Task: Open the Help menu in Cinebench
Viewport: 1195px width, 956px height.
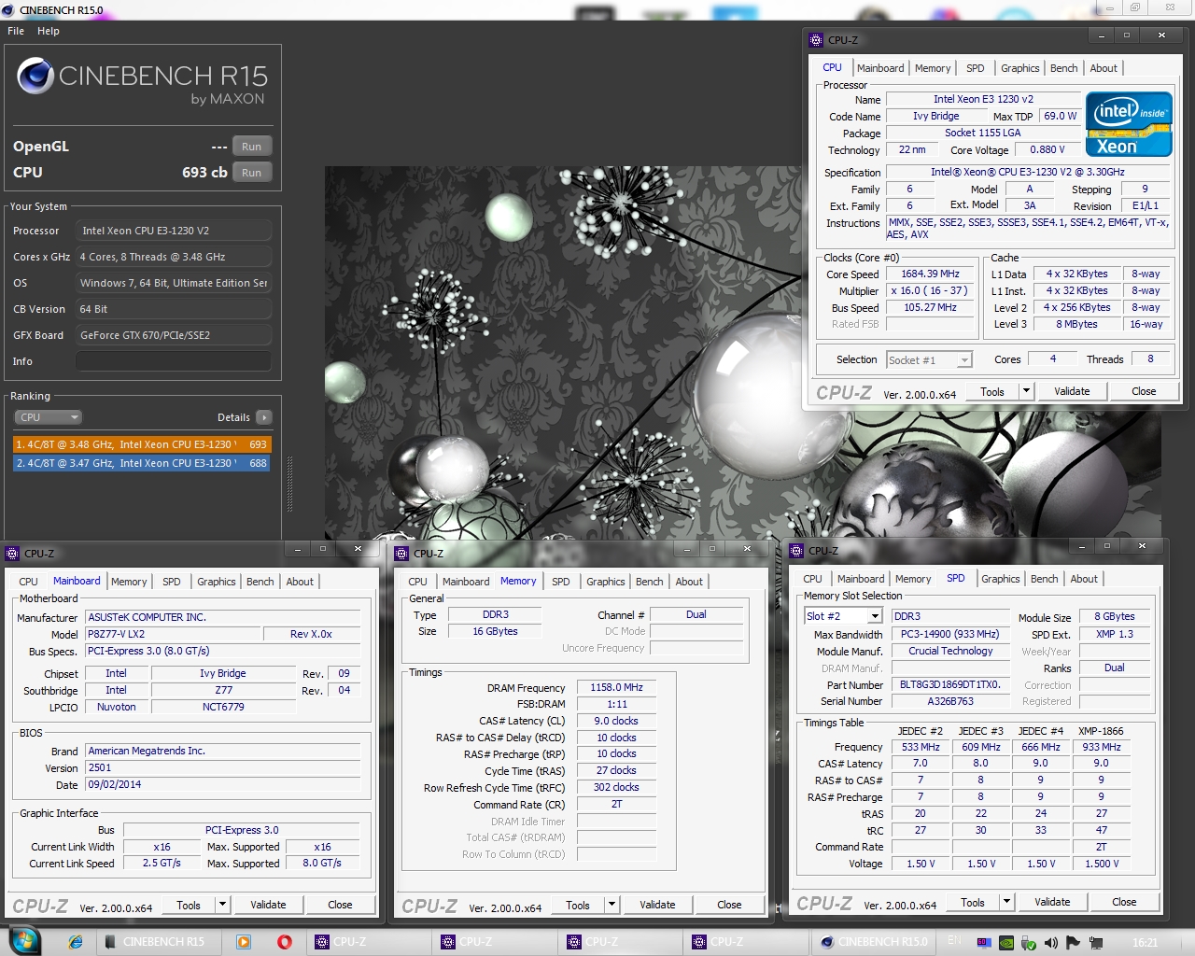Action: 49,31
